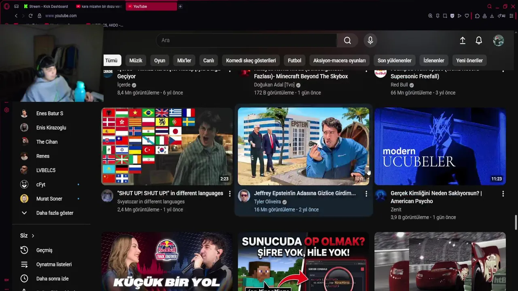Screen dimensions: 518x291
Task: Click the red search tabs magnifier icon
Action: click(x=489, y=6)
